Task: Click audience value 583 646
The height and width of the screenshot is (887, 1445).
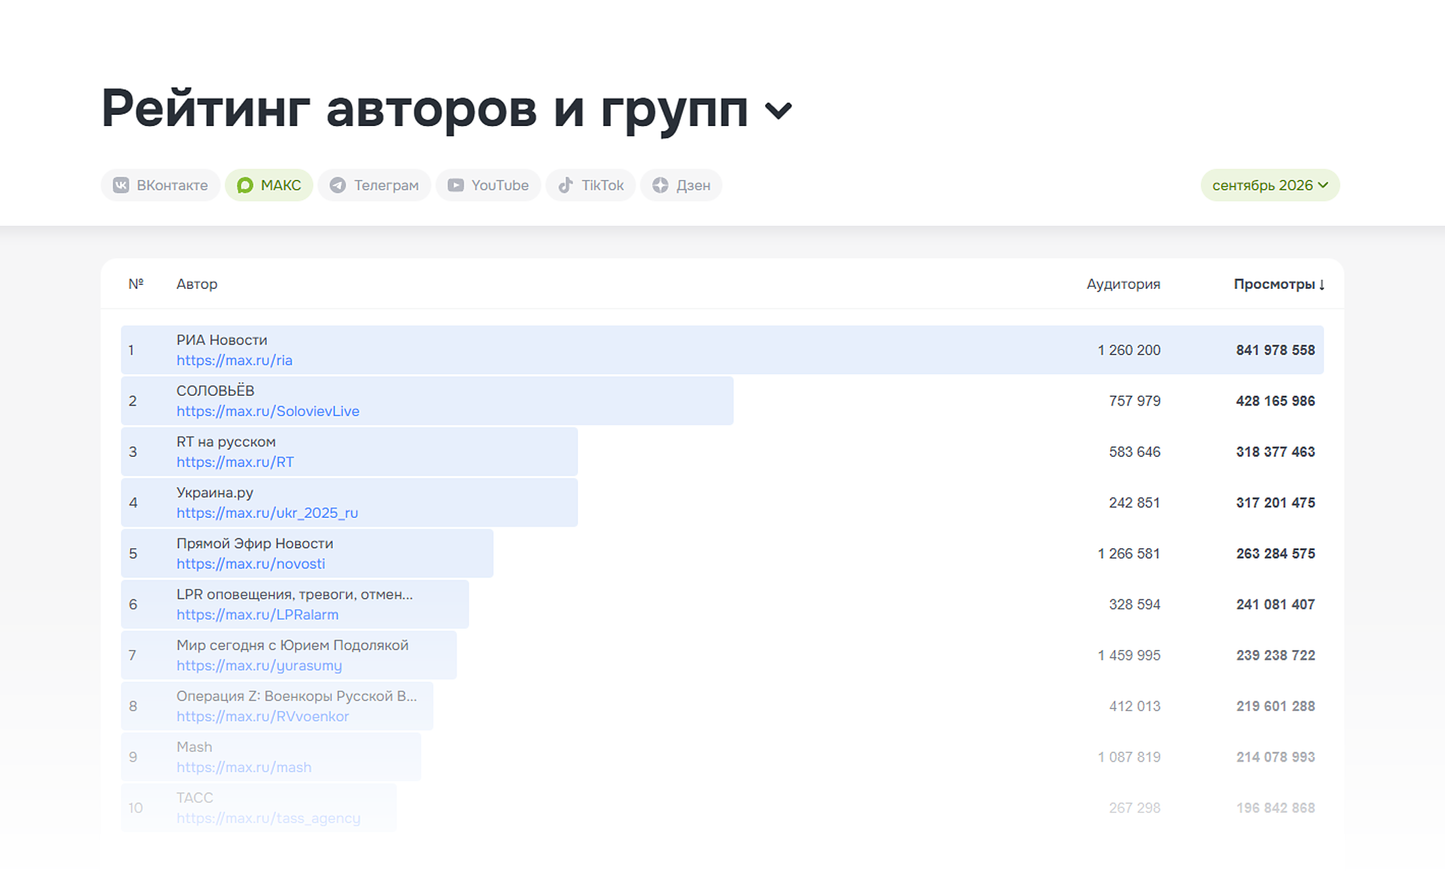Action: (1135, 452)
